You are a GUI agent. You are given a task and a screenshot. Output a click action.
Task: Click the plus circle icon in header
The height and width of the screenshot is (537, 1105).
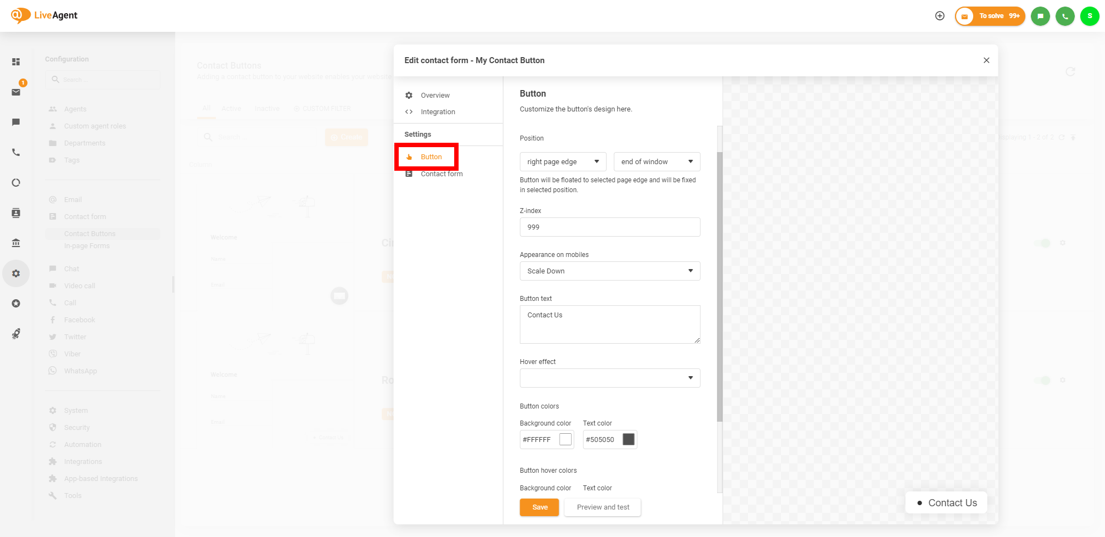click(x=940, y=16)
